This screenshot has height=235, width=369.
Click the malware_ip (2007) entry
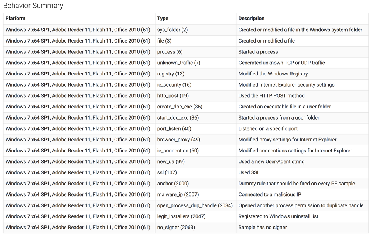pos(177,194)
